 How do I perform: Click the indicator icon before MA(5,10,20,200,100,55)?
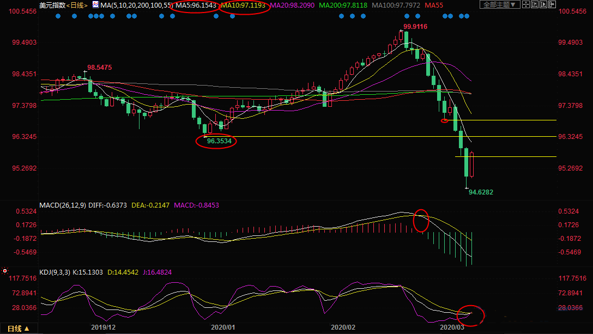(x=95, y=5)
